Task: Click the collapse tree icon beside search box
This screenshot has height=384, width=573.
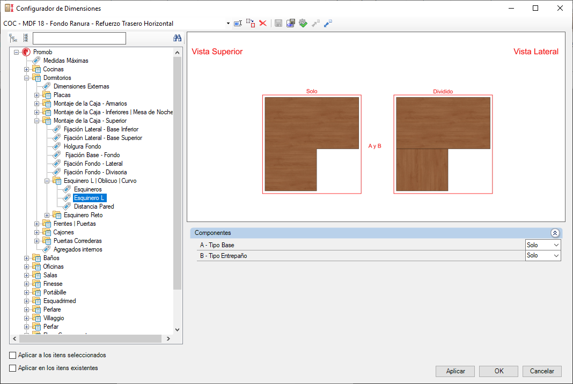Action: pyautogui.click(x=26, y=38)
